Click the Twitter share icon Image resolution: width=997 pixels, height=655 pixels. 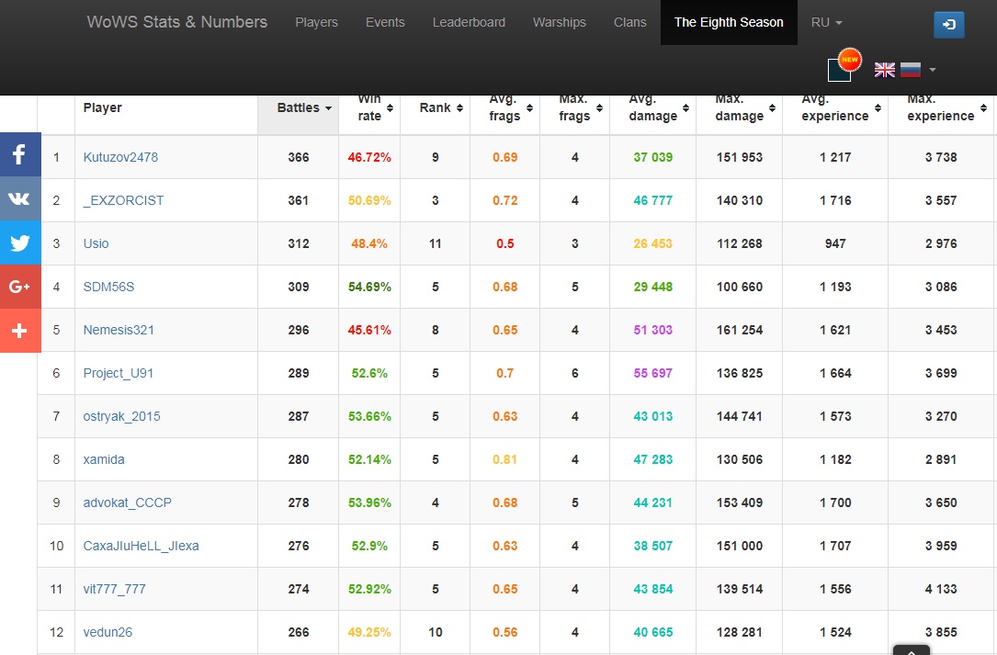coord(19,243)
